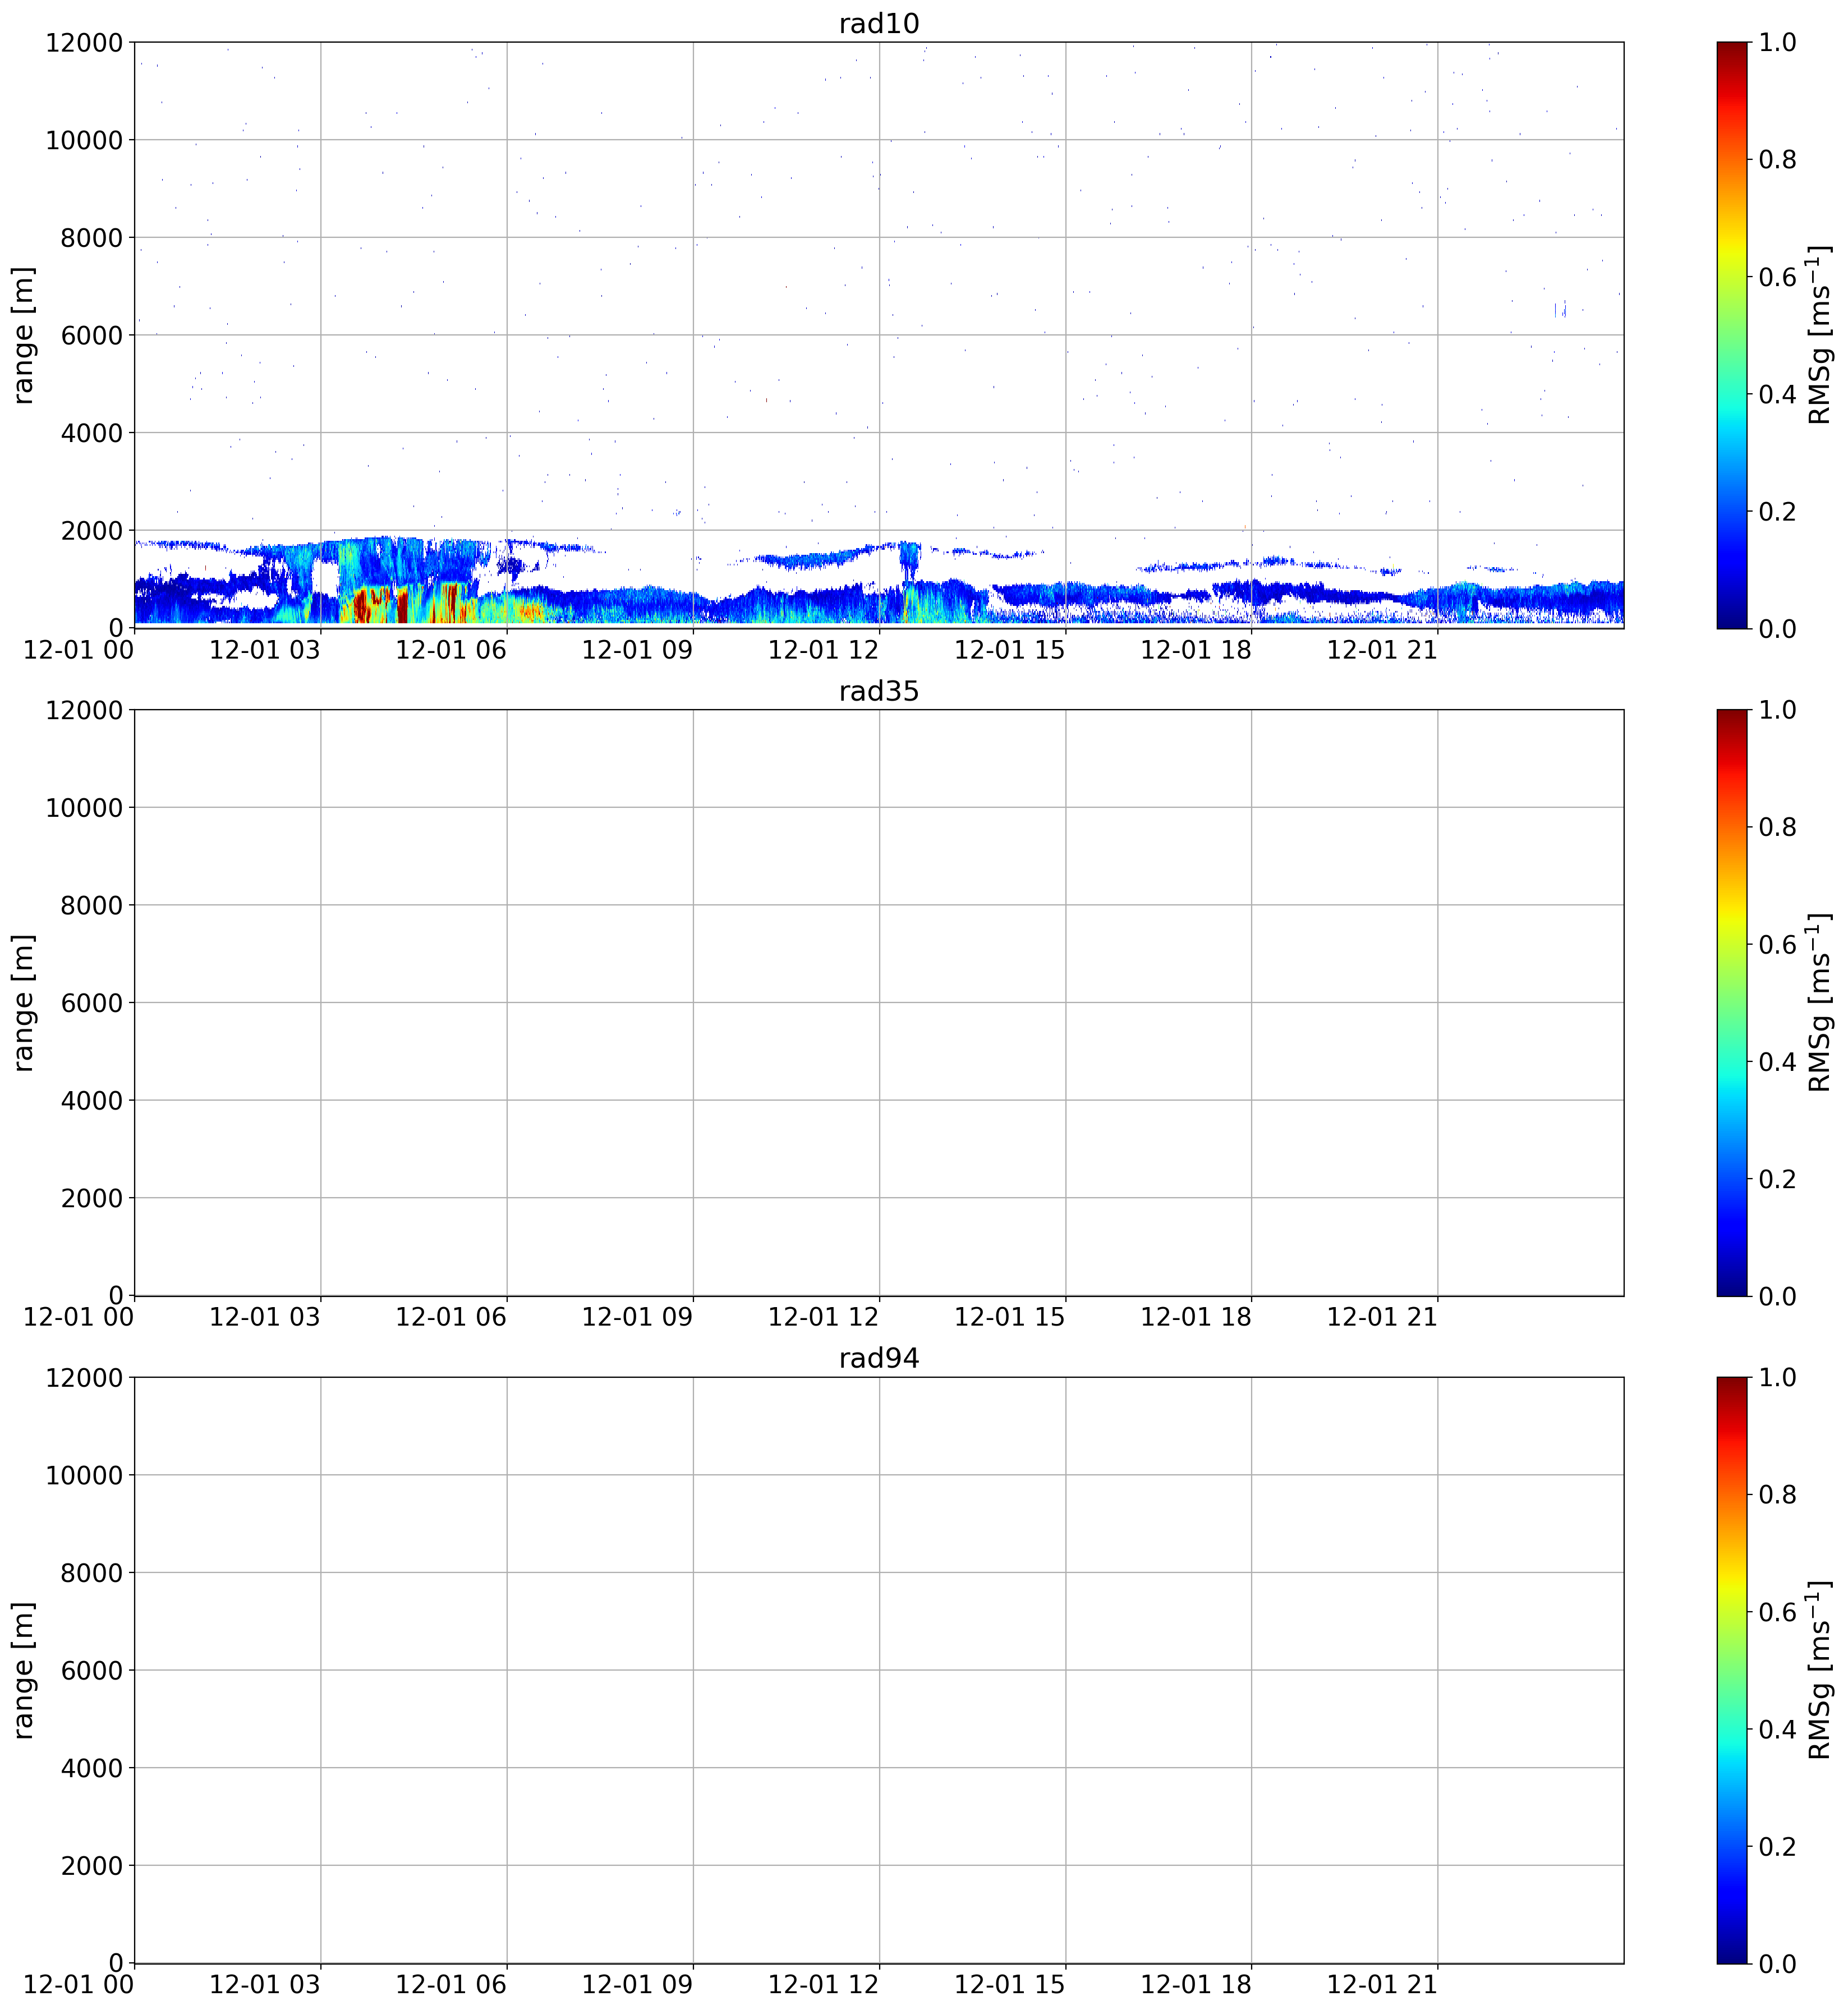Click the 12-01 21 tick under rad10

pos(1382,650)
